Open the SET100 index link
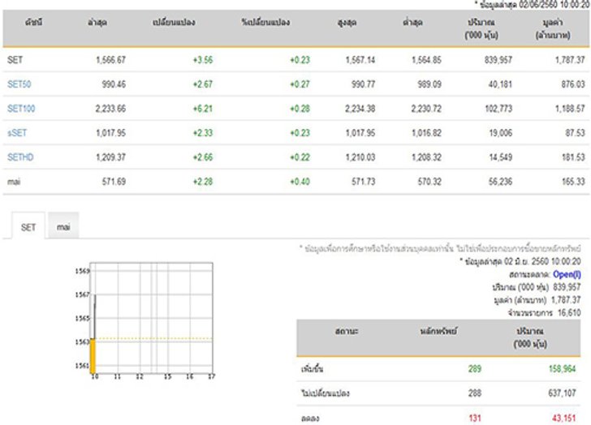This screenshot has width=591, height=425. tap(21, 109)
